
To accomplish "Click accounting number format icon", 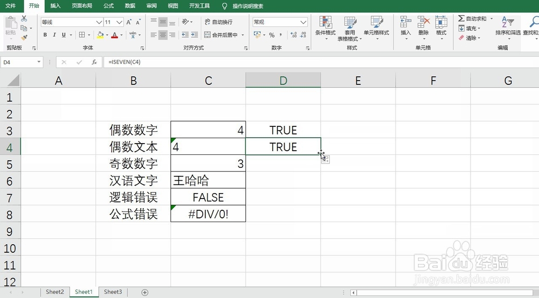I will (257, 35).
